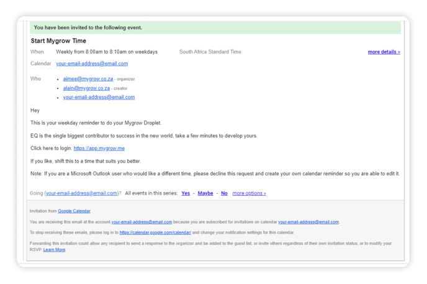Viewport: 427px width, 284px height.
Task: Click 'South Africa Standard Time' text
Action: (210, 52)
